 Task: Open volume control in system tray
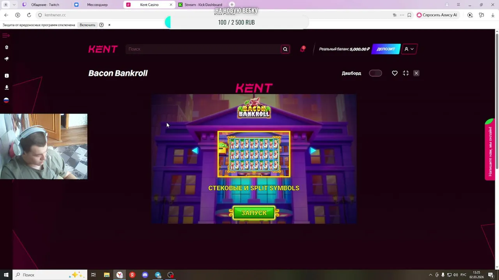pos(455,275)
